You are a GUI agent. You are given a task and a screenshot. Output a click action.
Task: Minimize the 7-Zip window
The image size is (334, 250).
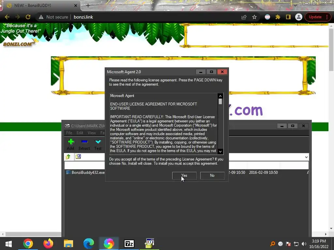(282, 126)
